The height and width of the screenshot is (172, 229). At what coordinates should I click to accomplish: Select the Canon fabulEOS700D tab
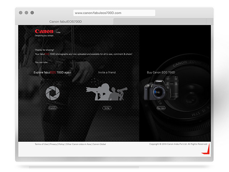point(65,21)
